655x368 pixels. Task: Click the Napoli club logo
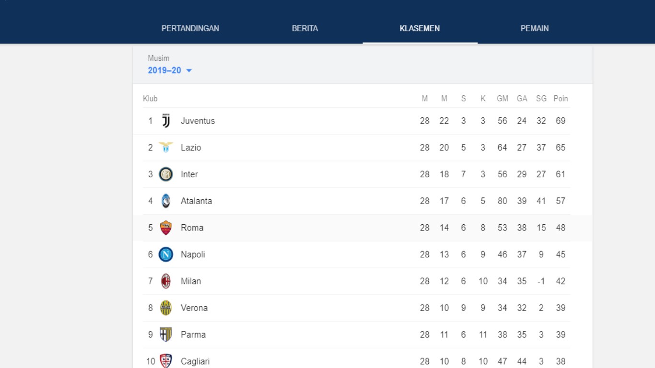click(166, 254)
